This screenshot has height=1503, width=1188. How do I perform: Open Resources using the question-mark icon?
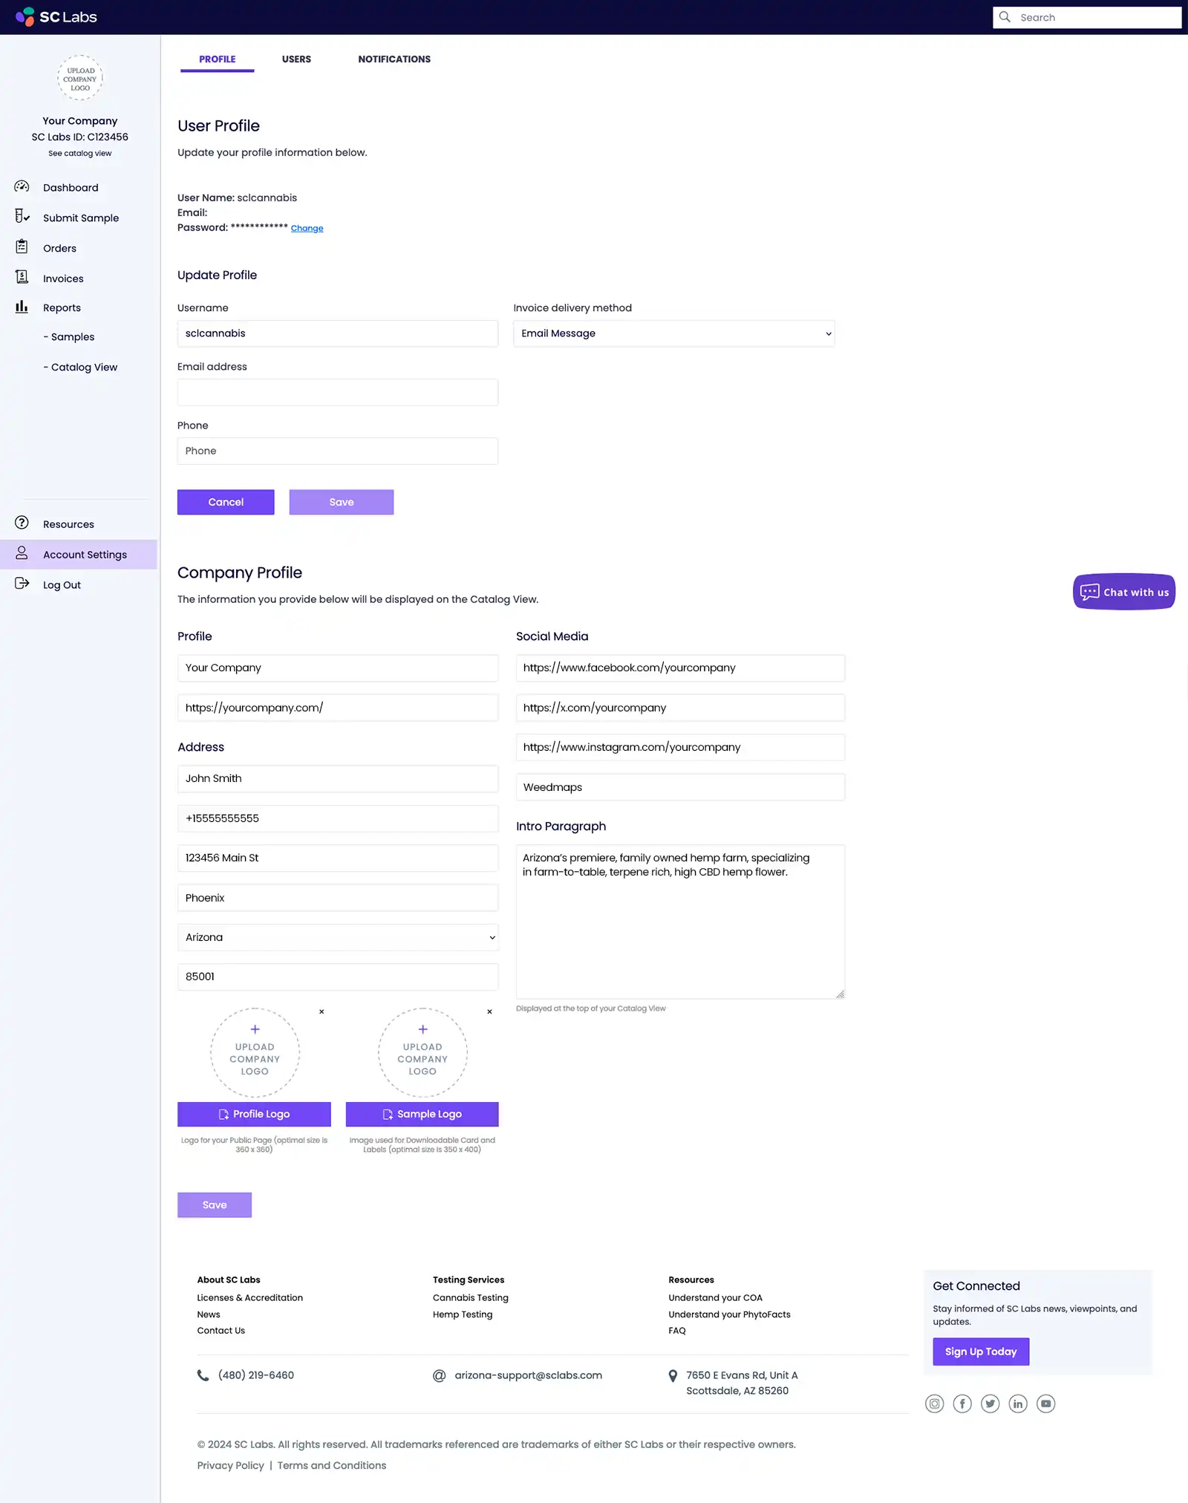pos(21,524)
